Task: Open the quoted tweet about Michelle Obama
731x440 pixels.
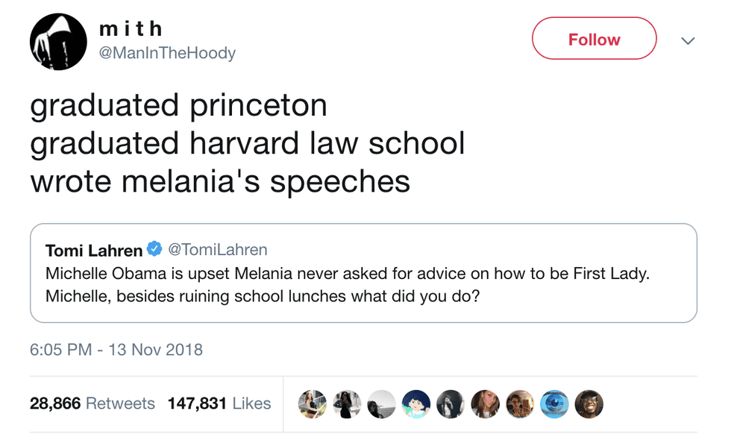Action: pos(363,284)
